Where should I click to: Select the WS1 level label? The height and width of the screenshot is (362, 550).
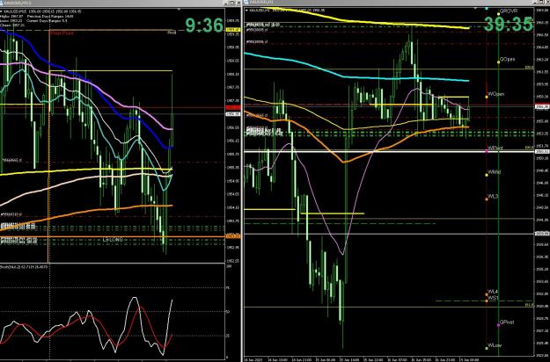coord(493,298)
